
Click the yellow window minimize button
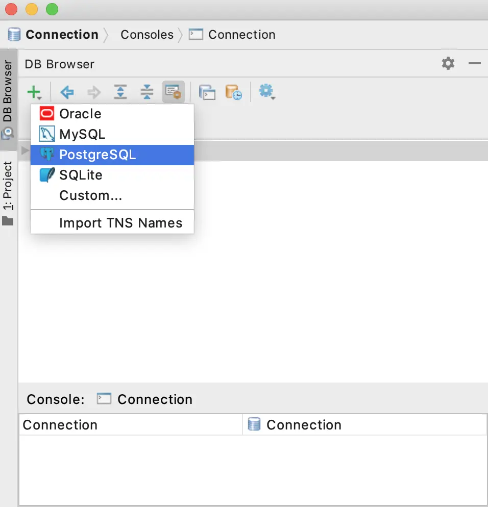32,9
